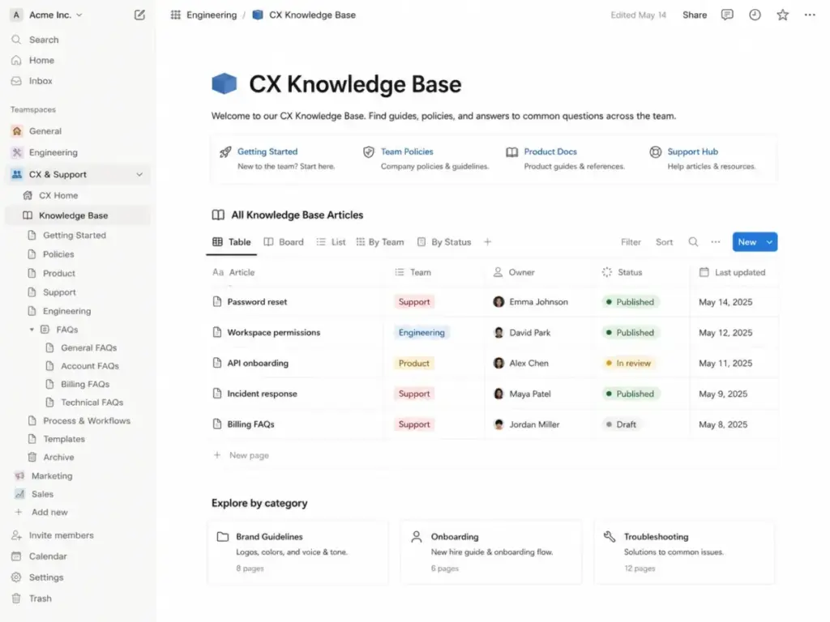
Task: Click the page icon of API onboarding row
Action: coord(217,363)
